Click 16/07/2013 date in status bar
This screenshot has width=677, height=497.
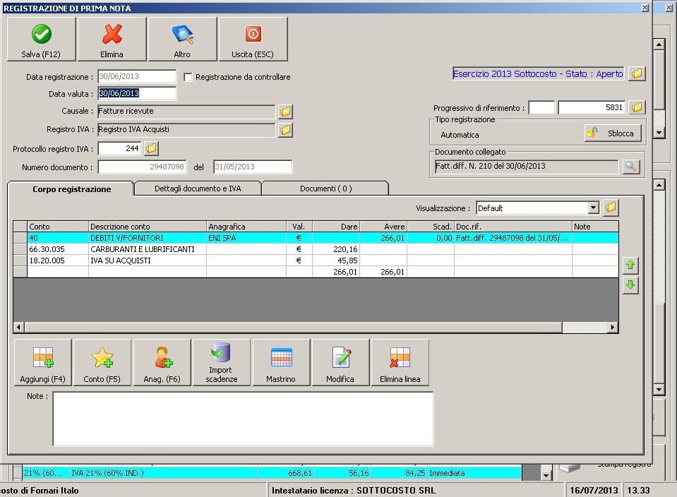pos(594,490)
